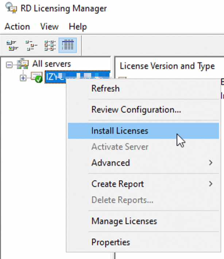The image size is (224, 259).
Task: Open the Action menu
Action: click(17, 27)
